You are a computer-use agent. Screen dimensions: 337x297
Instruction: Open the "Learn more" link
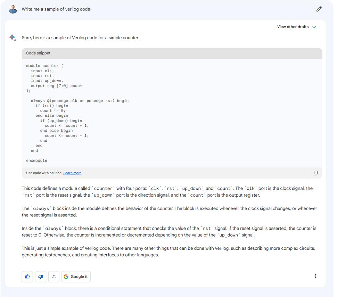click(72, 173)
